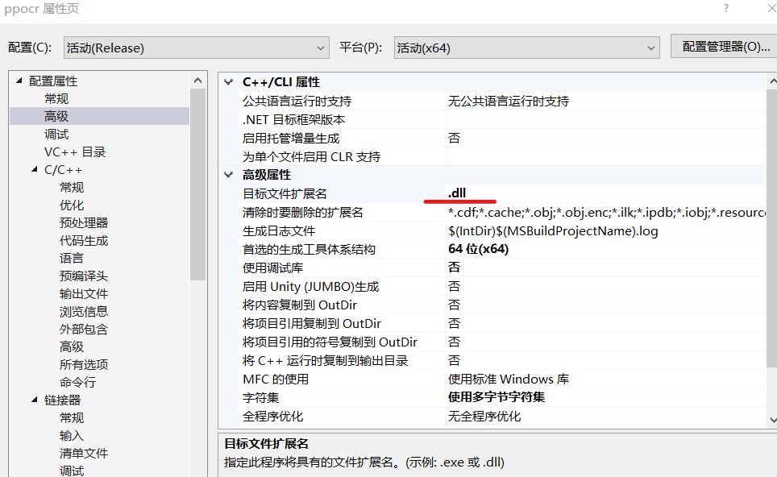Screen dimensions: 777x477
Task: Collapse the C++/CLI 属性 group
Action: point(229,81)
